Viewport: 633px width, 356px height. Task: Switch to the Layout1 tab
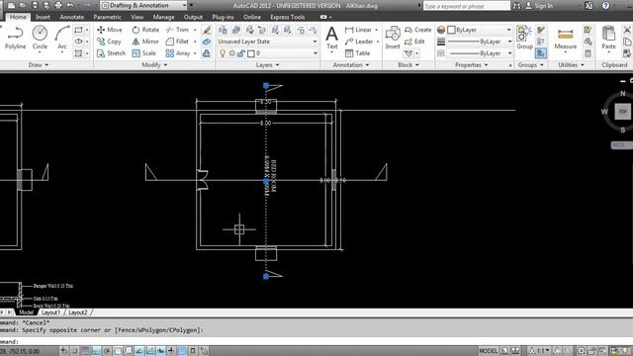click(x=50, y=312)
